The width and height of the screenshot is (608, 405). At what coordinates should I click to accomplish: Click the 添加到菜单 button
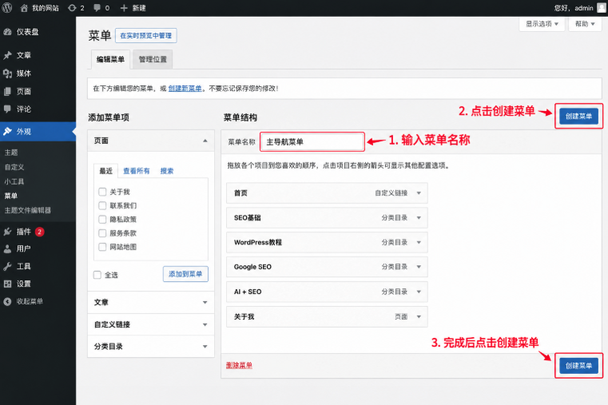click(x=185, y=274)
